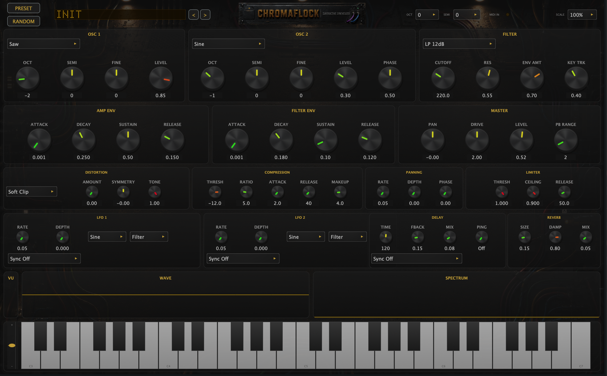Click the OSC 1 SEMI knob
The image size is (607, 376).
tap(72, 78)
